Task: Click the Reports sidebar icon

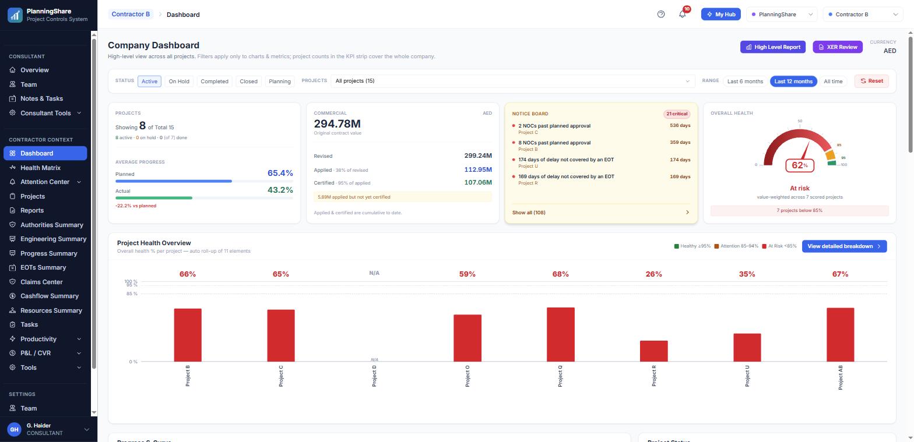Action: (x=12, y=210)
